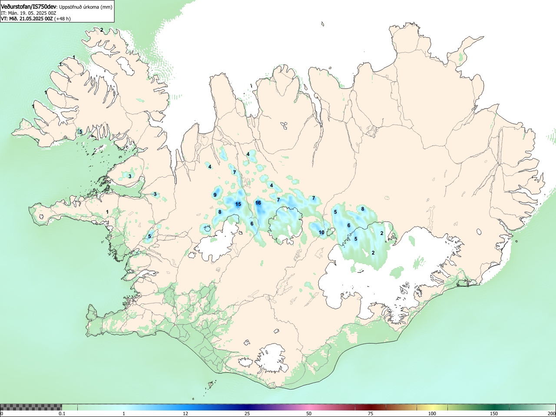Click the Veðurstofan/IS750dev title text
Viewport: 556px width, 417px height.
[29, 7]
